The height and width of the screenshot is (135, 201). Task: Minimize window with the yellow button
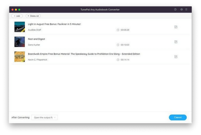point(16,9)
